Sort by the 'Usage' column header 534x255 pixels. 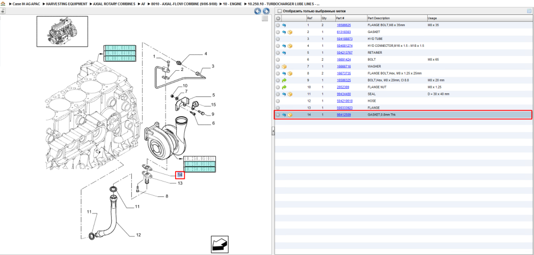(x=480, y=18)
